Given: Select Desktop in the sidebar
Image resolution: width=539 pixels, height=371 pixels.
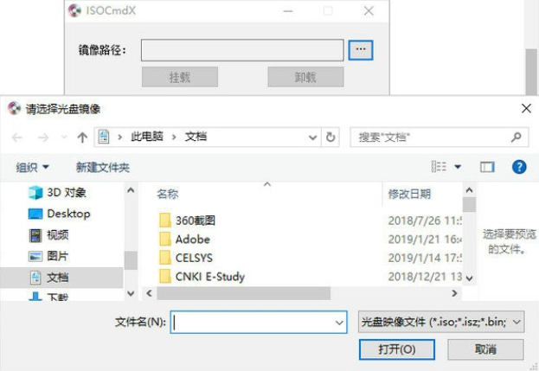Looking at the screenshot, I should click(59, 214).
